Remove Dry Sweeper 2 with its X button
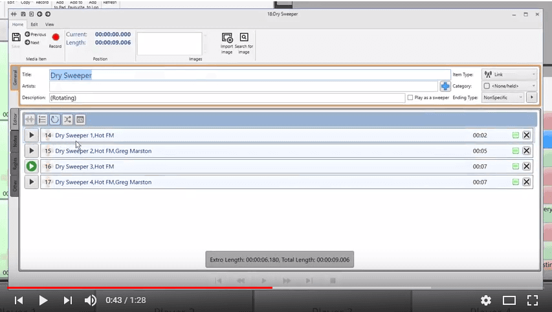The width and height of the screenshot is (552, 312). 526,151
